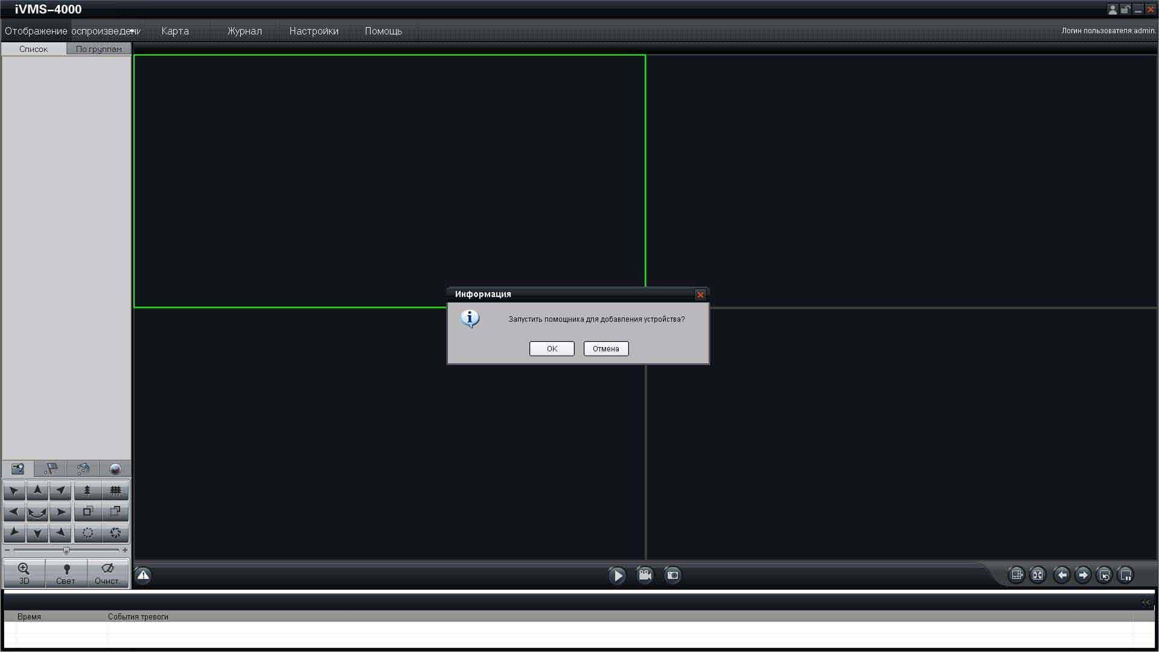Select the PTZ camera control tab icon
Screen dimensions: 1159x652
coord(18,469)
